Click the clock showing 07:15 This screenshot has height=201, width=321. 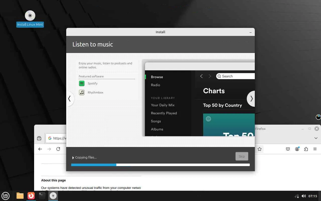tap(313, 196)
